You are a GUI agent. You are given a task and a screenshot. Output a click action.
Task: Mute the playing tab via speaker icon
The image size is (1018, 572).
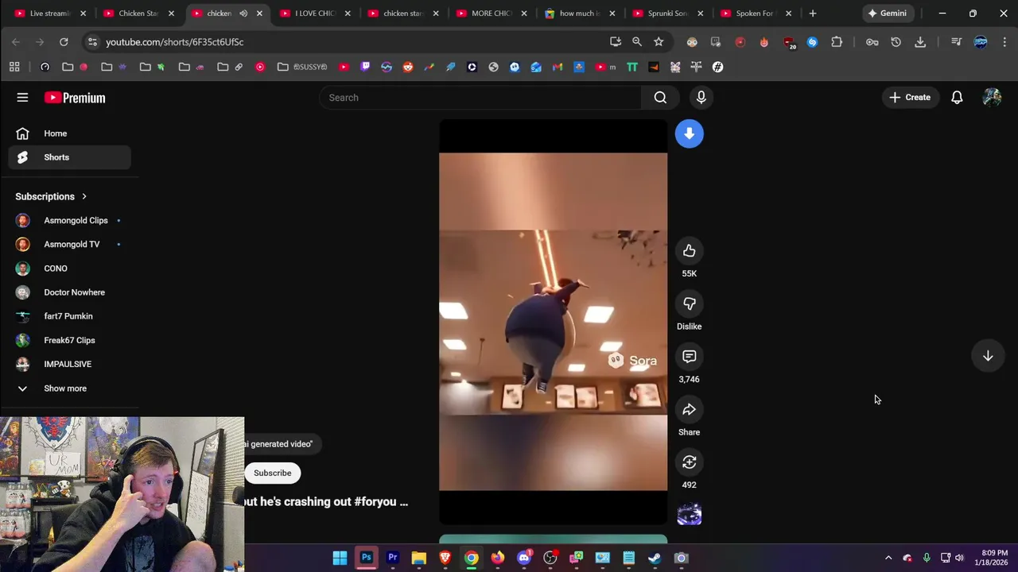pos(243,14)
